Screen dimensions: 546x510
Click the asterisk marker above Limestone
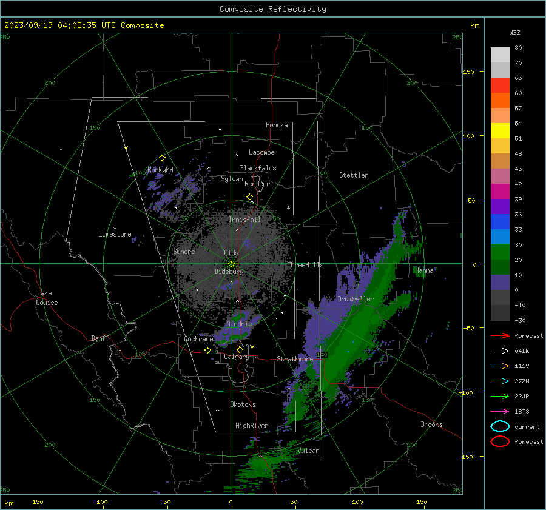tap(115, 229)
